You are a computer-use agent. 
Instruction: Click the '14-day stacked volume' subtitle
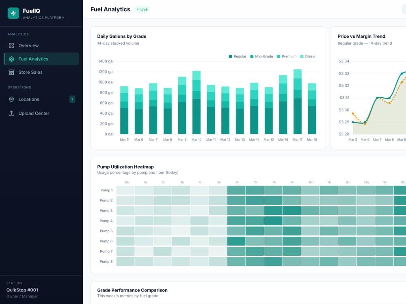coord(118,43)
